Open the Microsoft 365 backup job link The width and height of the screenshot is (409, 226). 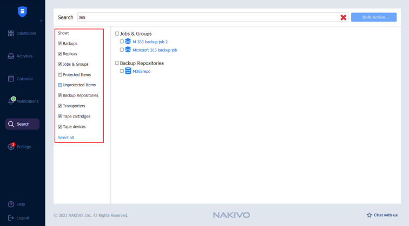tap(155, 50)
